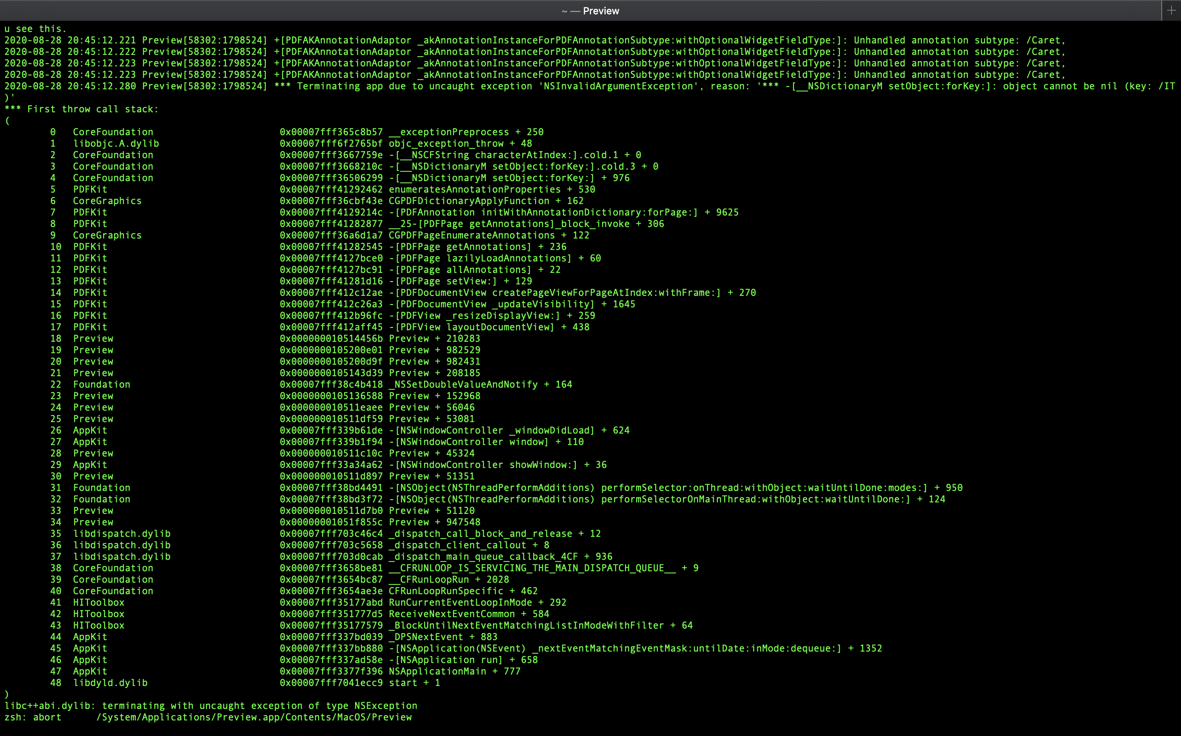Screen dimensions: 1181x736
Task: Click '-[NSWindowController showWindow:] + 36' text
Action: click(x=498, y=465)
